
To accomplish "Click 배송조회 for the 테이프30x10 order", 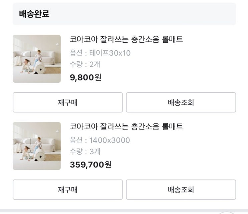I will pyautogui.click(x=181, y=102).
